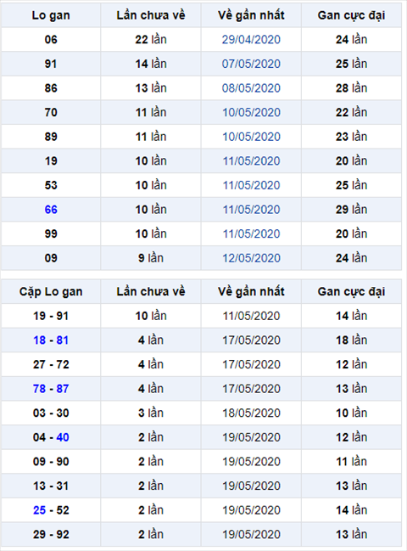
Task: Click the 10/05/2020 link in row 70
Action: (x=251, y=112)
